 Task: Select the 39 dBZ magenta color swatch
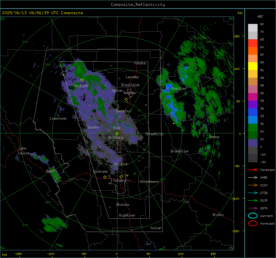253,97
